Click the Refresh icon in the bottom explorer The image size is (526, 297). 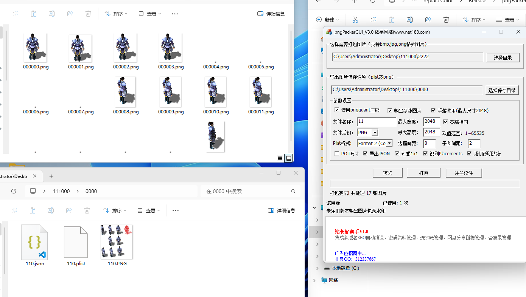(x=13, y=191)
